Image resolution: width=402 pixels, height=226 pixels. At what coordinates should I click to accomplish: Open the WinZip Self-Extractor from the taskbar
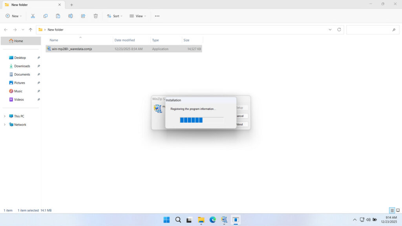click(x=224, y=220)
